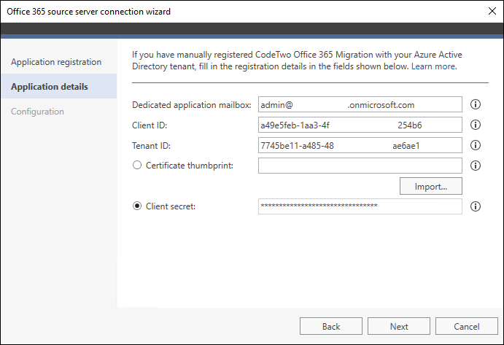The image size is (504, 345).
Task: Select the Application details step
Action: 59,86
